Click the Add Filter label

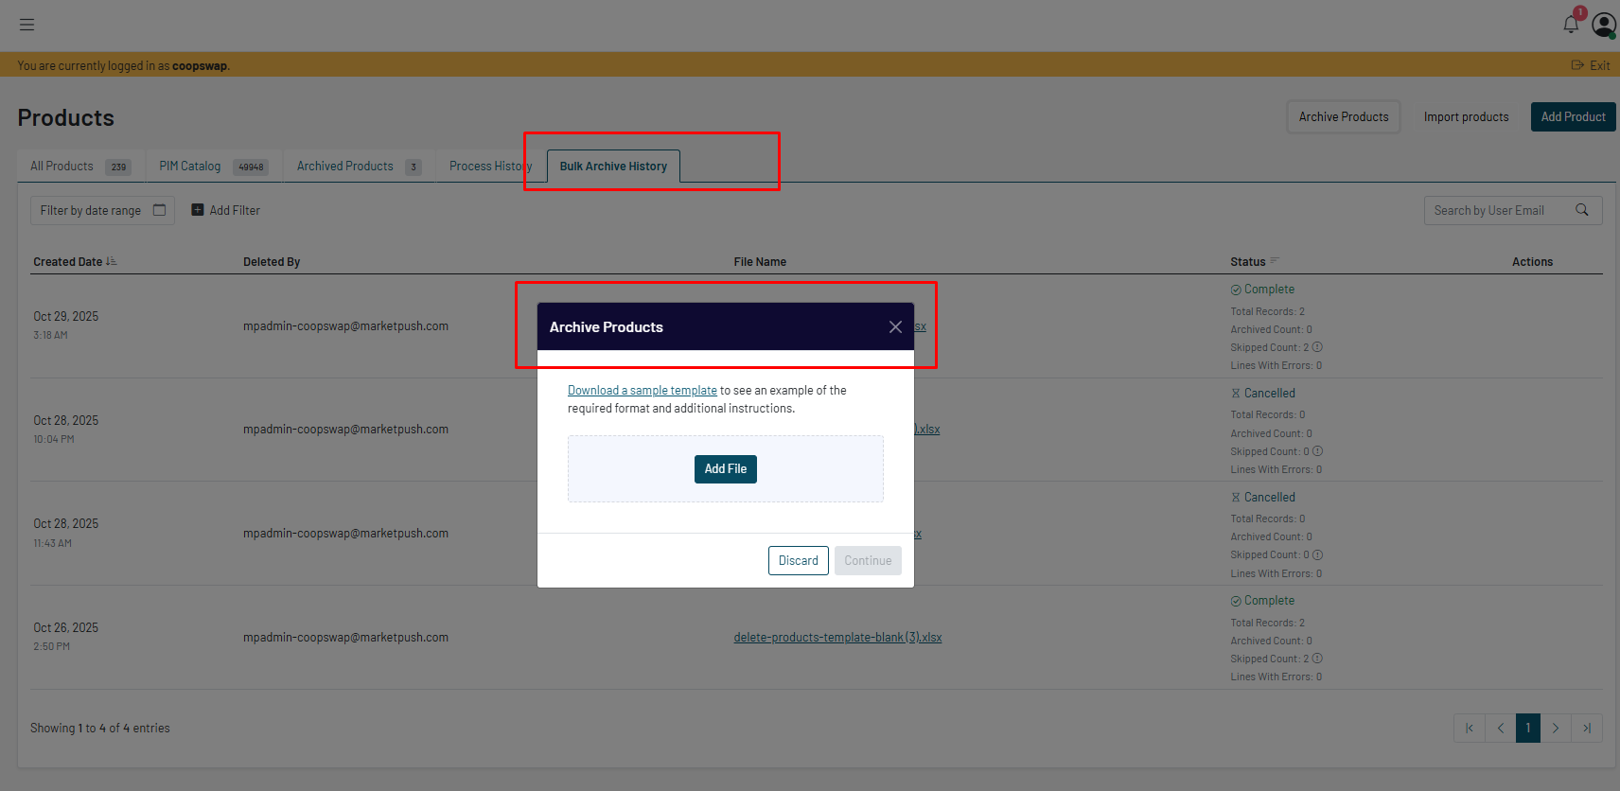(235, 210)
